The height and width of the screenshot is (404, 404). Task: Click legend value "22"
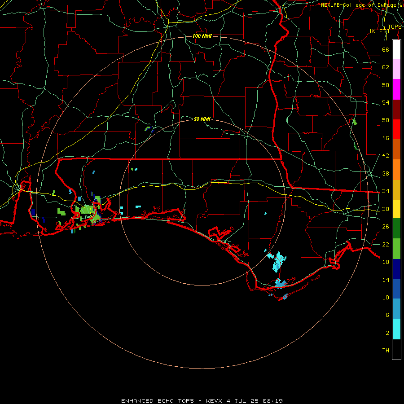coord(386,244)
